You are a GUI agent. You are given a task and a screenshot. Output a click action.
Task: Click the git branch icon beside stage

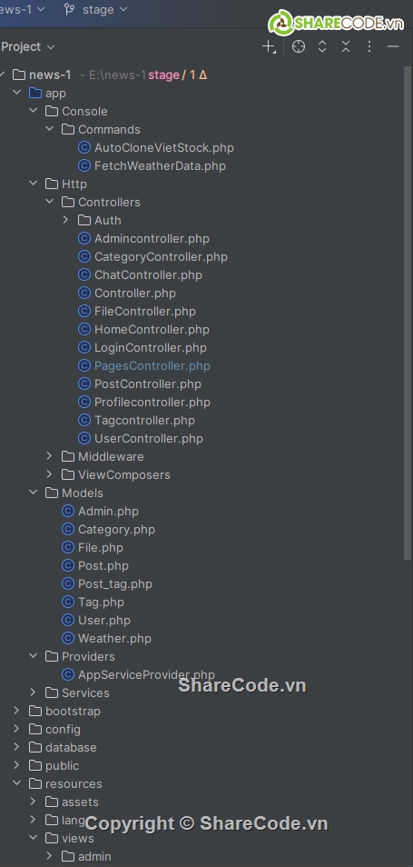[x=69, y=9]
